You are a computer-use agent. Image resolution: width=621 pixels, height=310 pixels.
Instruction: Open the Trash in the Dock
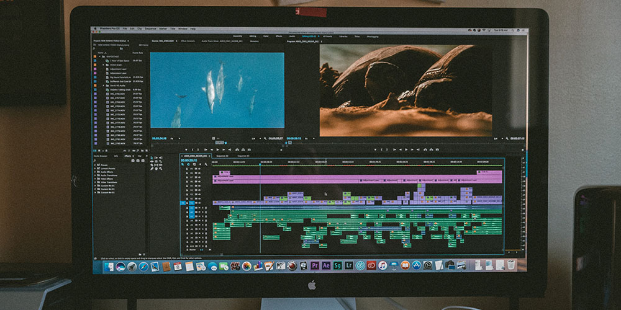pyautogui.click(x=511, y=265)
